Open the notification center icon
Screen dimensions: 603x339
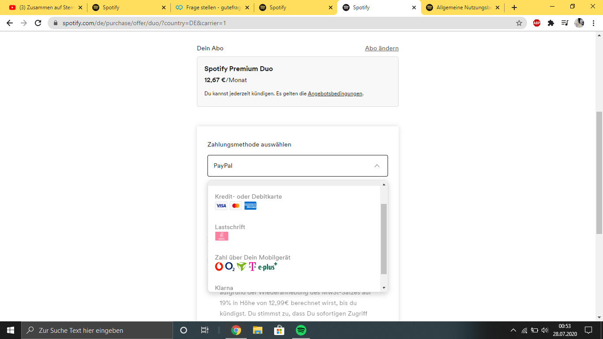[x=588, y=330]
